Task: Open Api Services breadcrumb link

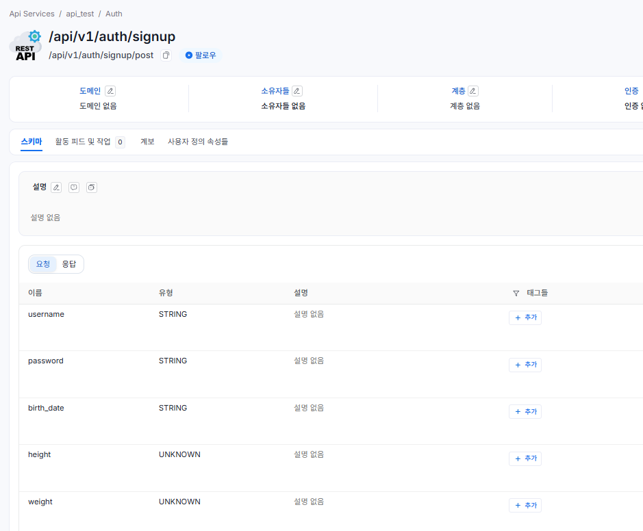Action: click(x=31, y=14)
